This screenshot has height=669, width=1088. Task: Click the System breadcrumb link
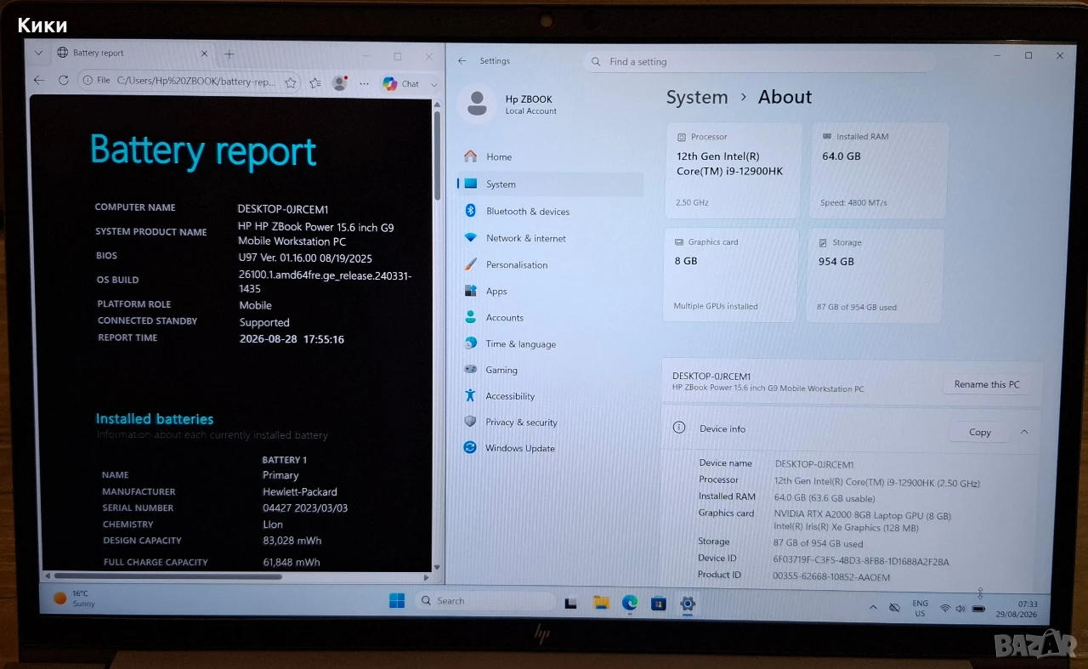point(697,98)
